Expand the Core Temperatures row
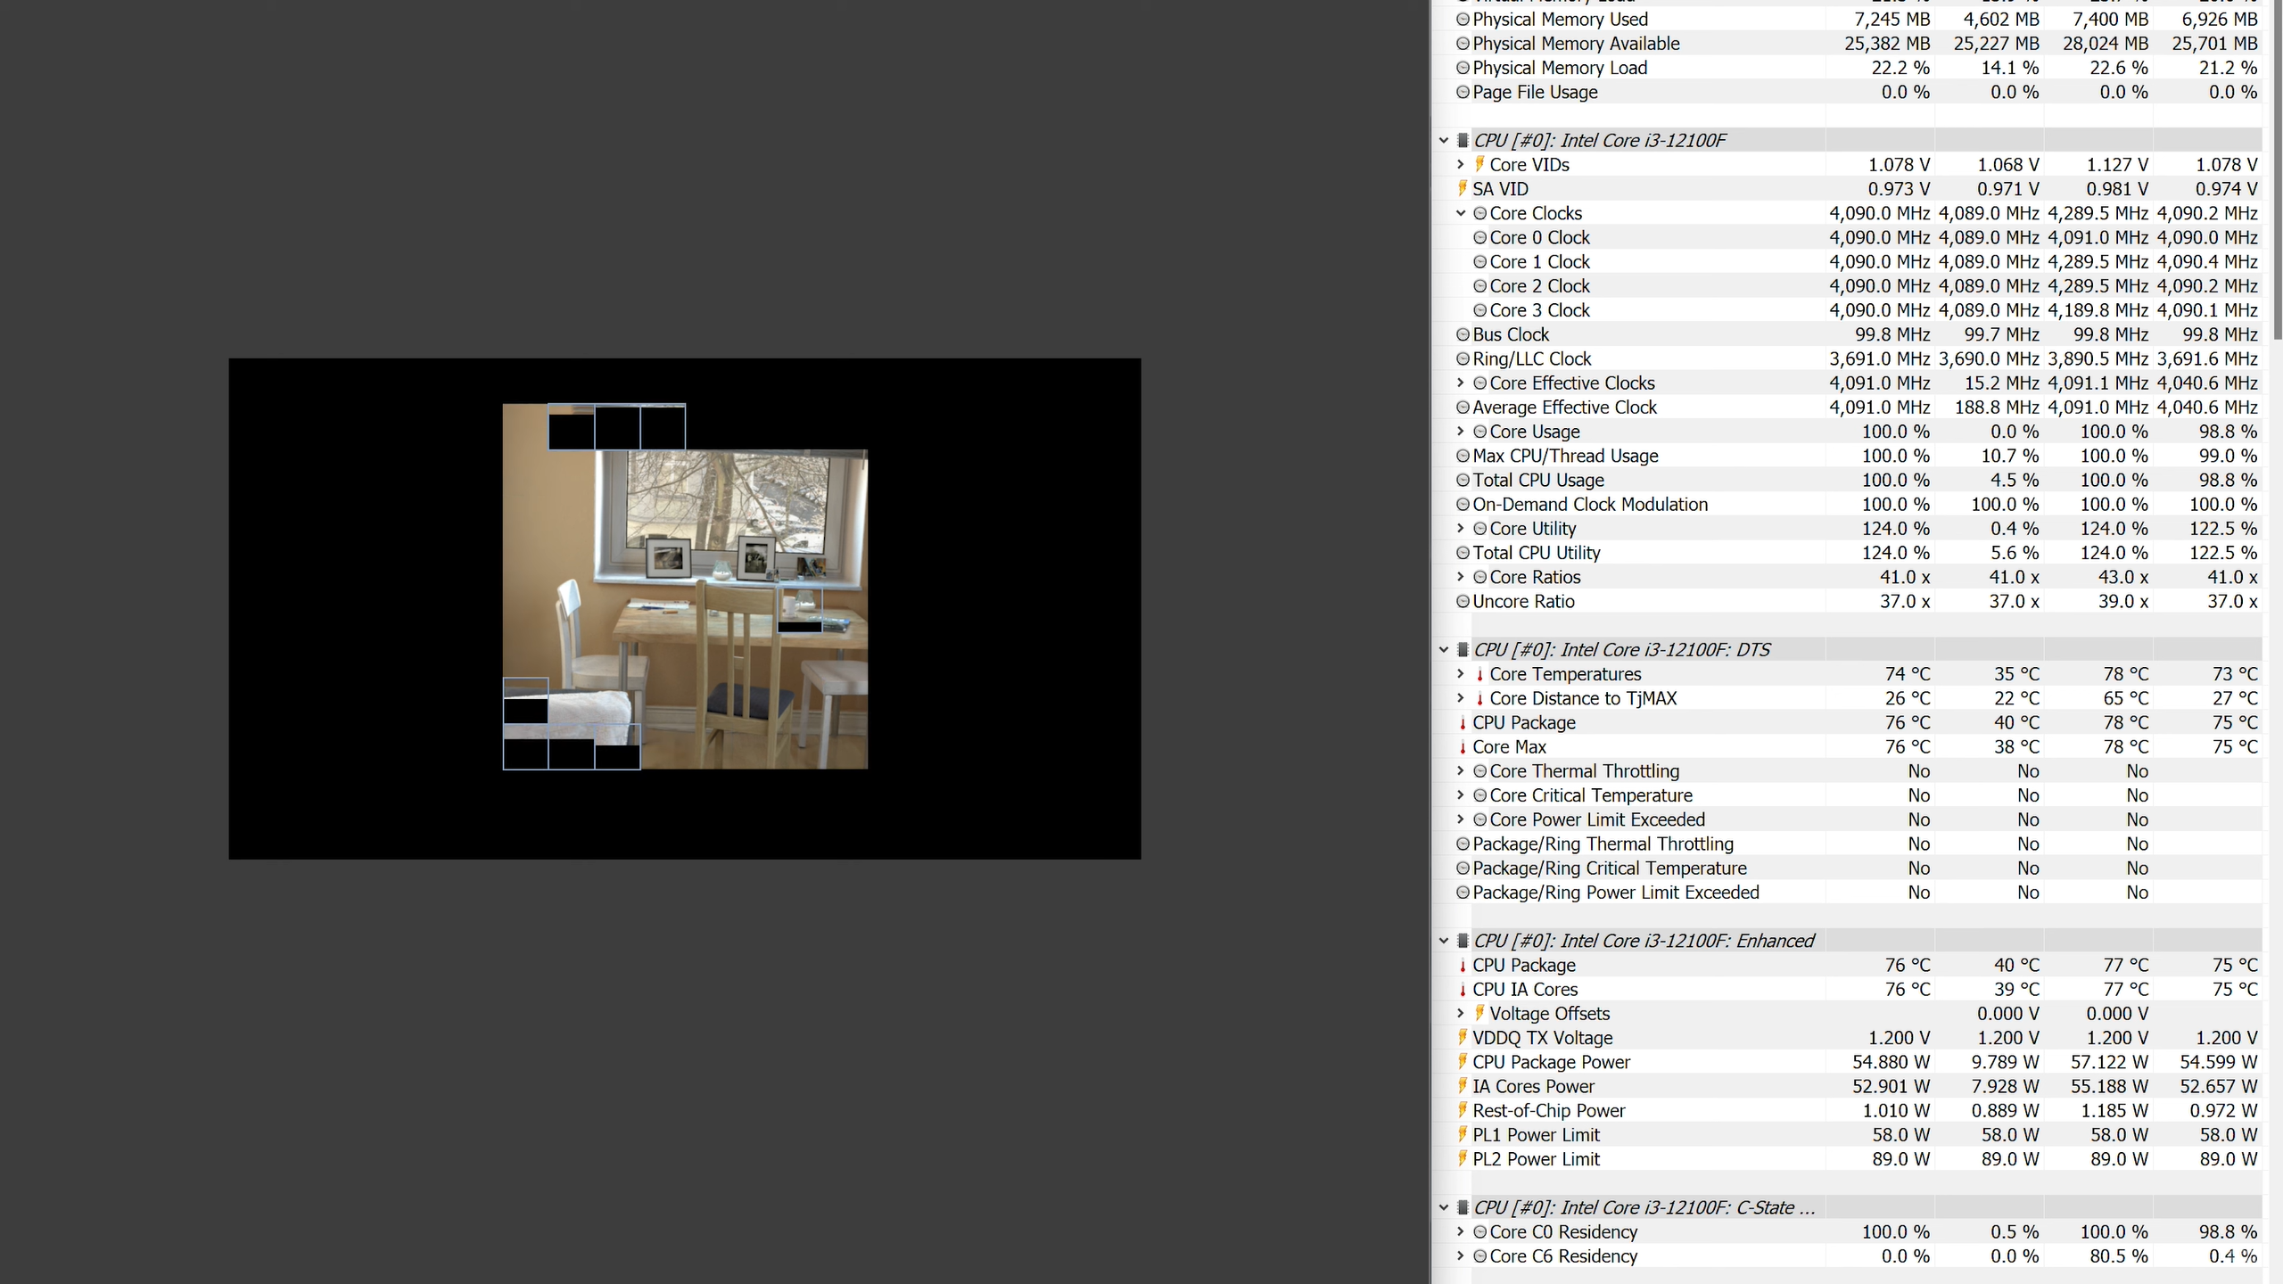2283x1284 pixels. (x=1461, y=674)
